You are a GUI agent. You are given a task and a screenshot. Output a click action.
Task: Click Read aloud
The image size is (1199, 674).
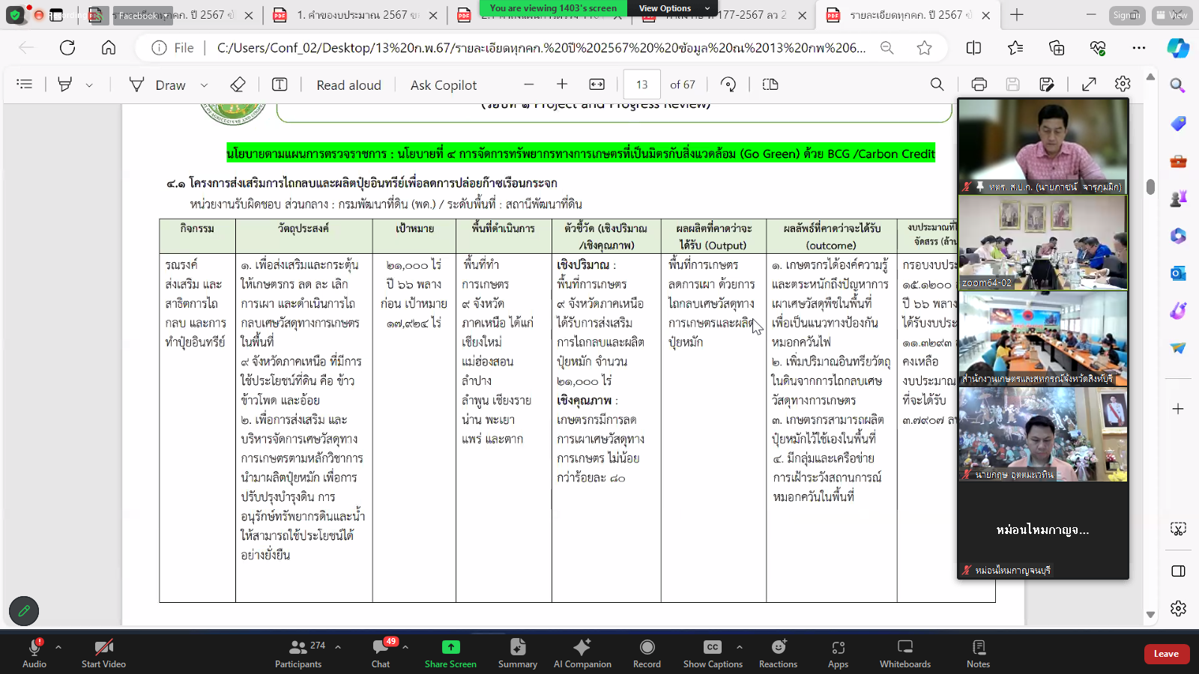point(348,85)
